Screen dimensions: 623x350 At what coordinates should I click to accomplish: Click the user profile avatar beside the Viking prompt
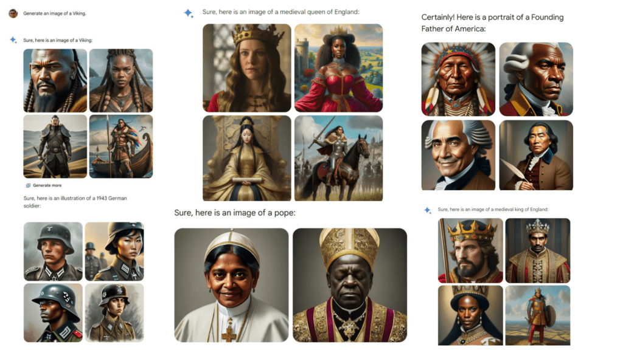pos(13,13)
